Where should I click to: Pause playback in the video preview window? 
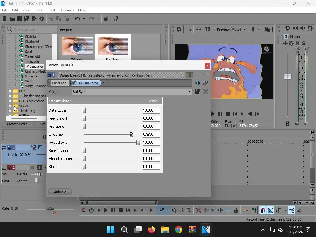[220, 114]
